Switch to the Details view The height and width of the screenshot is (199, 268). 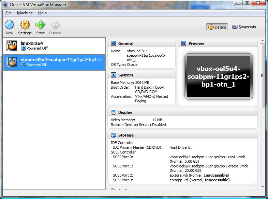pyautogui.click(x=217, y=27)
